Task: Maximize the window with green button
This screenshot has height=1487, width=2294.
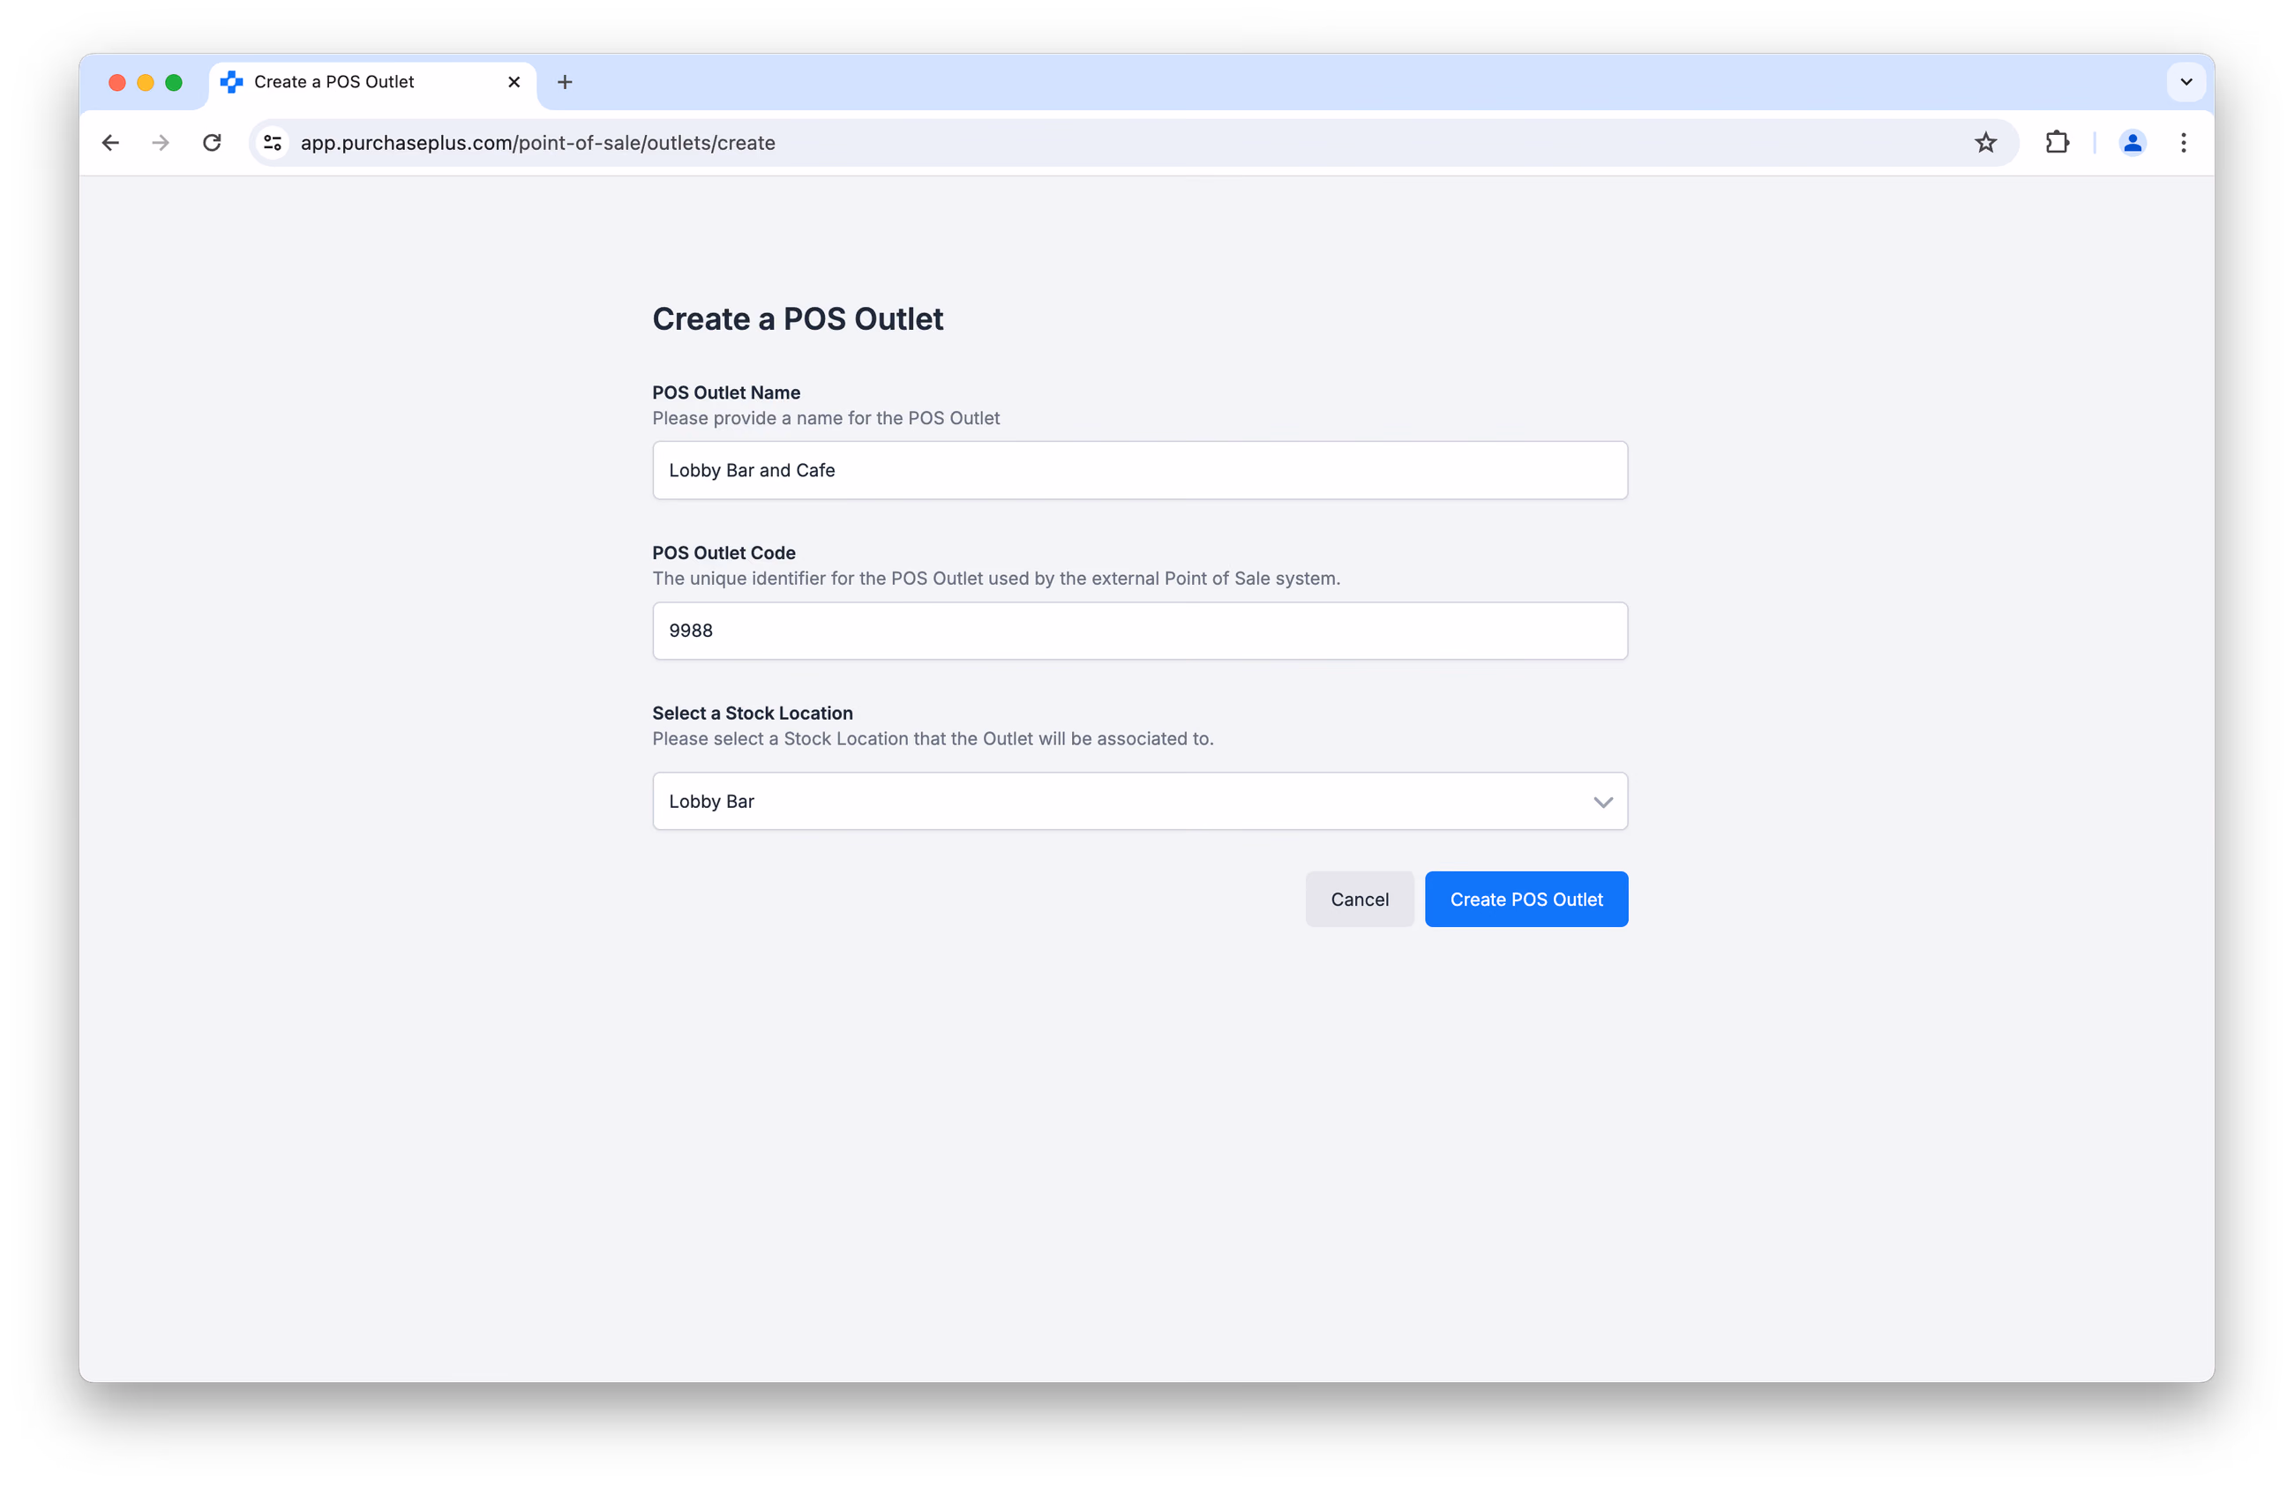Action: 174,82
